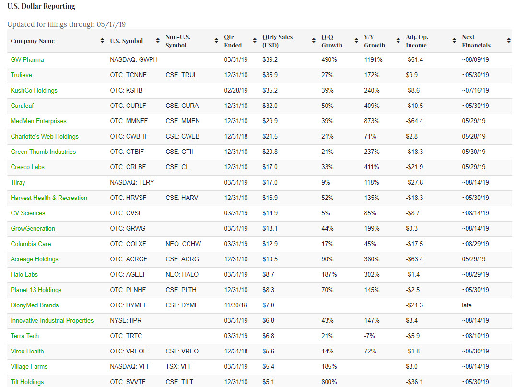Open the Tilray company link
The image size is (516, 387).
[18, 183]
